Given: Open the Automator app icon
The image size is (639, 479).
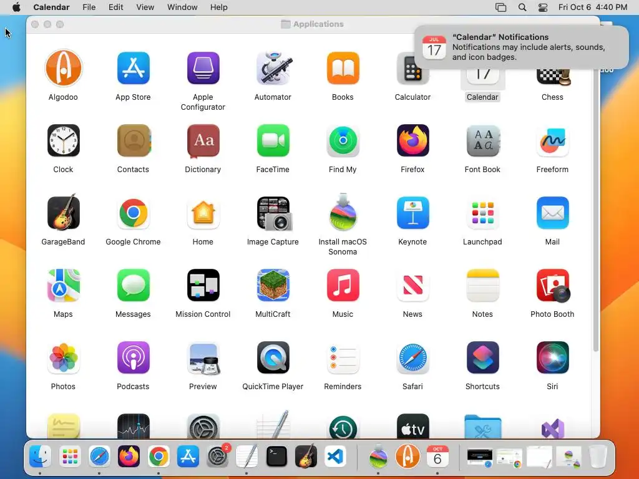Looking at the screenshot, I should pyautogui.click(x=273, y=68).
